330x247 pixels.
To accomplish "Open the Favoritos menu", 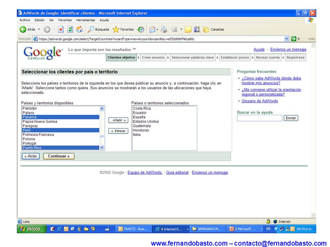I will coord(65,20).
